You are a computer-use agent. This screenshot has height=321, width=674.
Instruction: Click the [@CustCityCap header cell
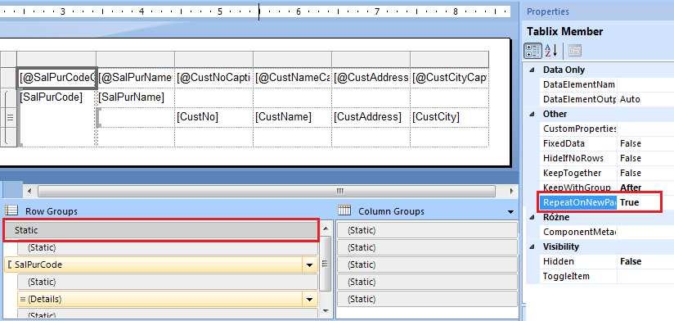450,78
